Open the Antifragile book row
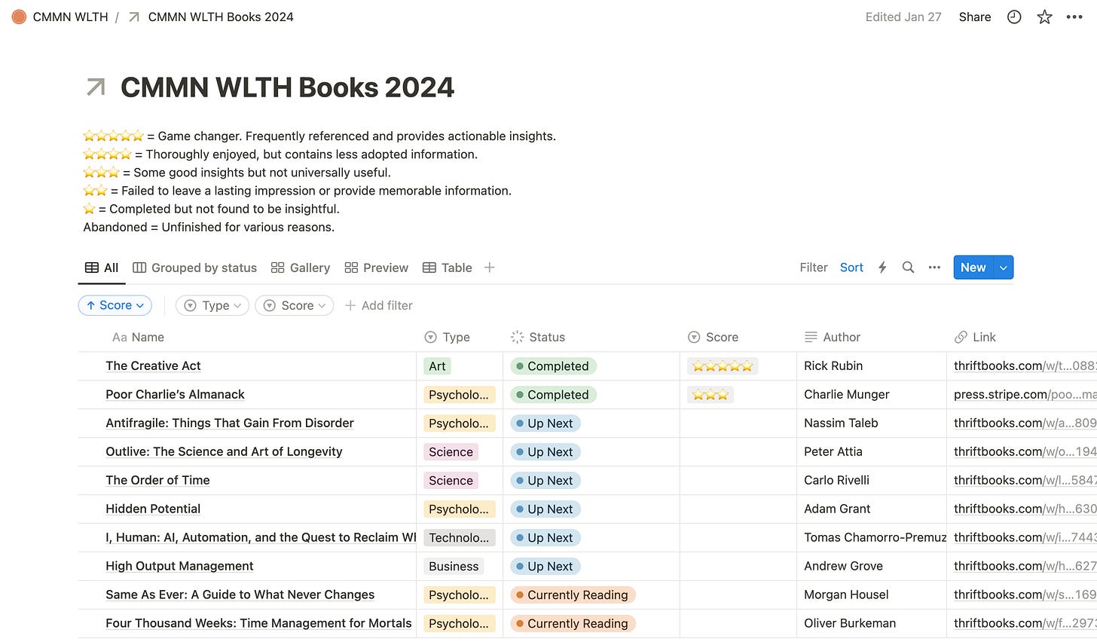 tap(230, 423)
